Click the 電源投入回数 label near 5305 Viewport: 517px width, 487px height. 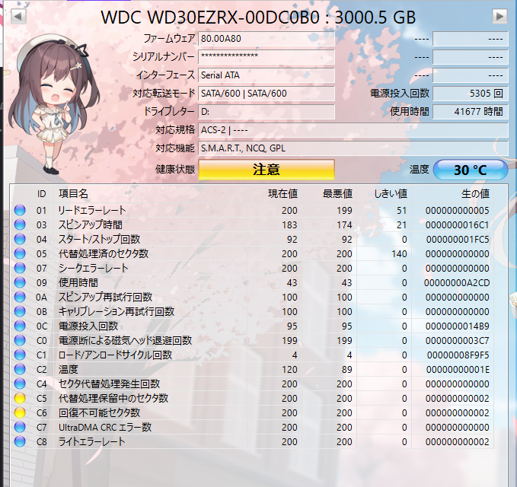pyautogui.click(x=400, y=94)
